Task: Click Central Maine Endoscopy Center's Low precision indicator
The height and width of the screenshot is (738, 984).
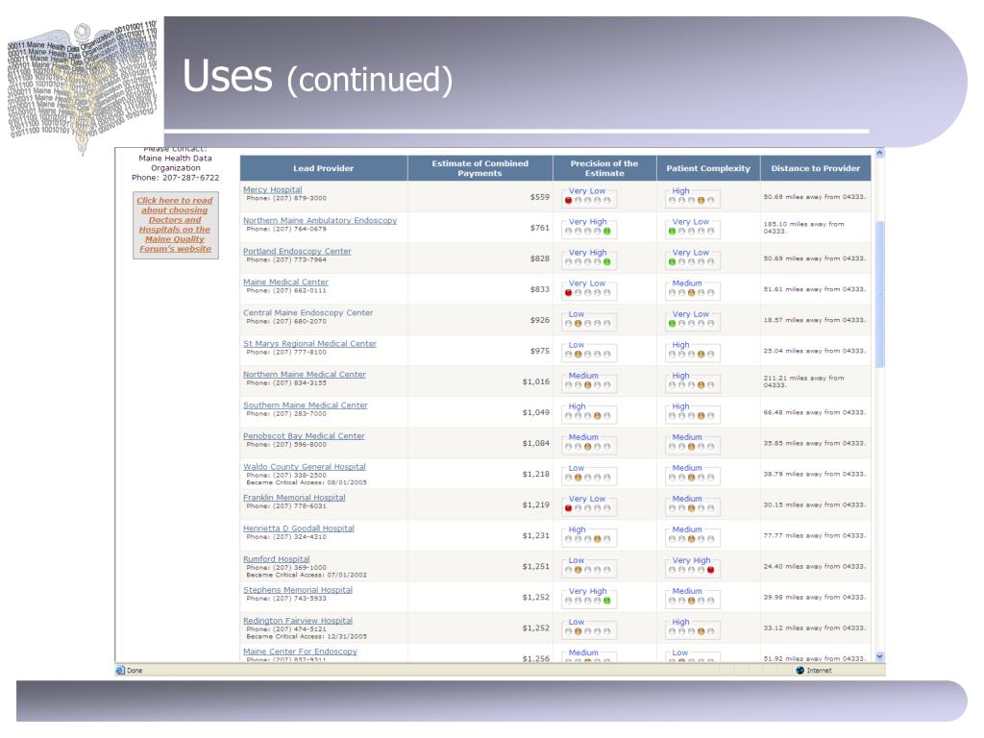Action: [x=588, y=319]
